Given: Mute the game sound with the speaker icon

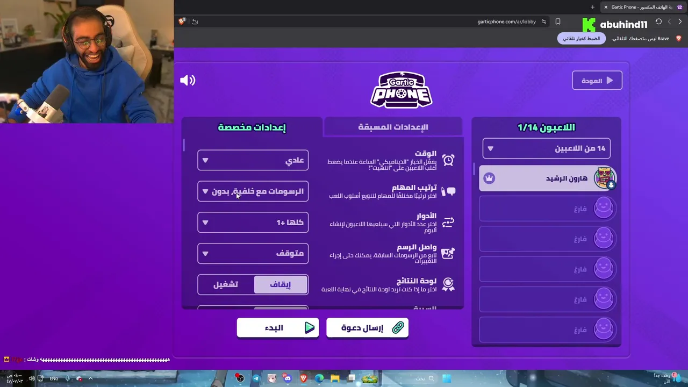Looking at the screenshot, I should (188, 81).
